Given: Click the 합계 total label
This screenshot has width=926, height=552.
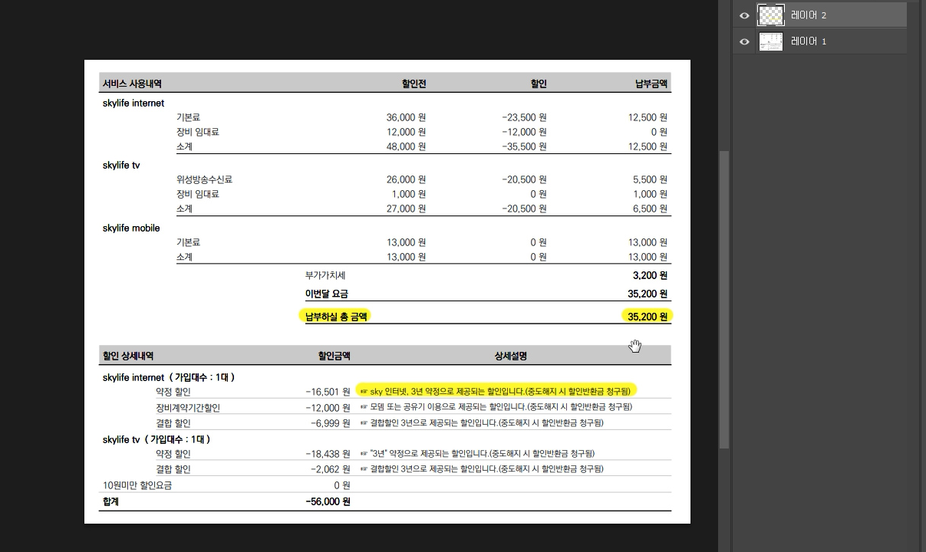Looking at the screenshot, I should [x=111, y=502].
